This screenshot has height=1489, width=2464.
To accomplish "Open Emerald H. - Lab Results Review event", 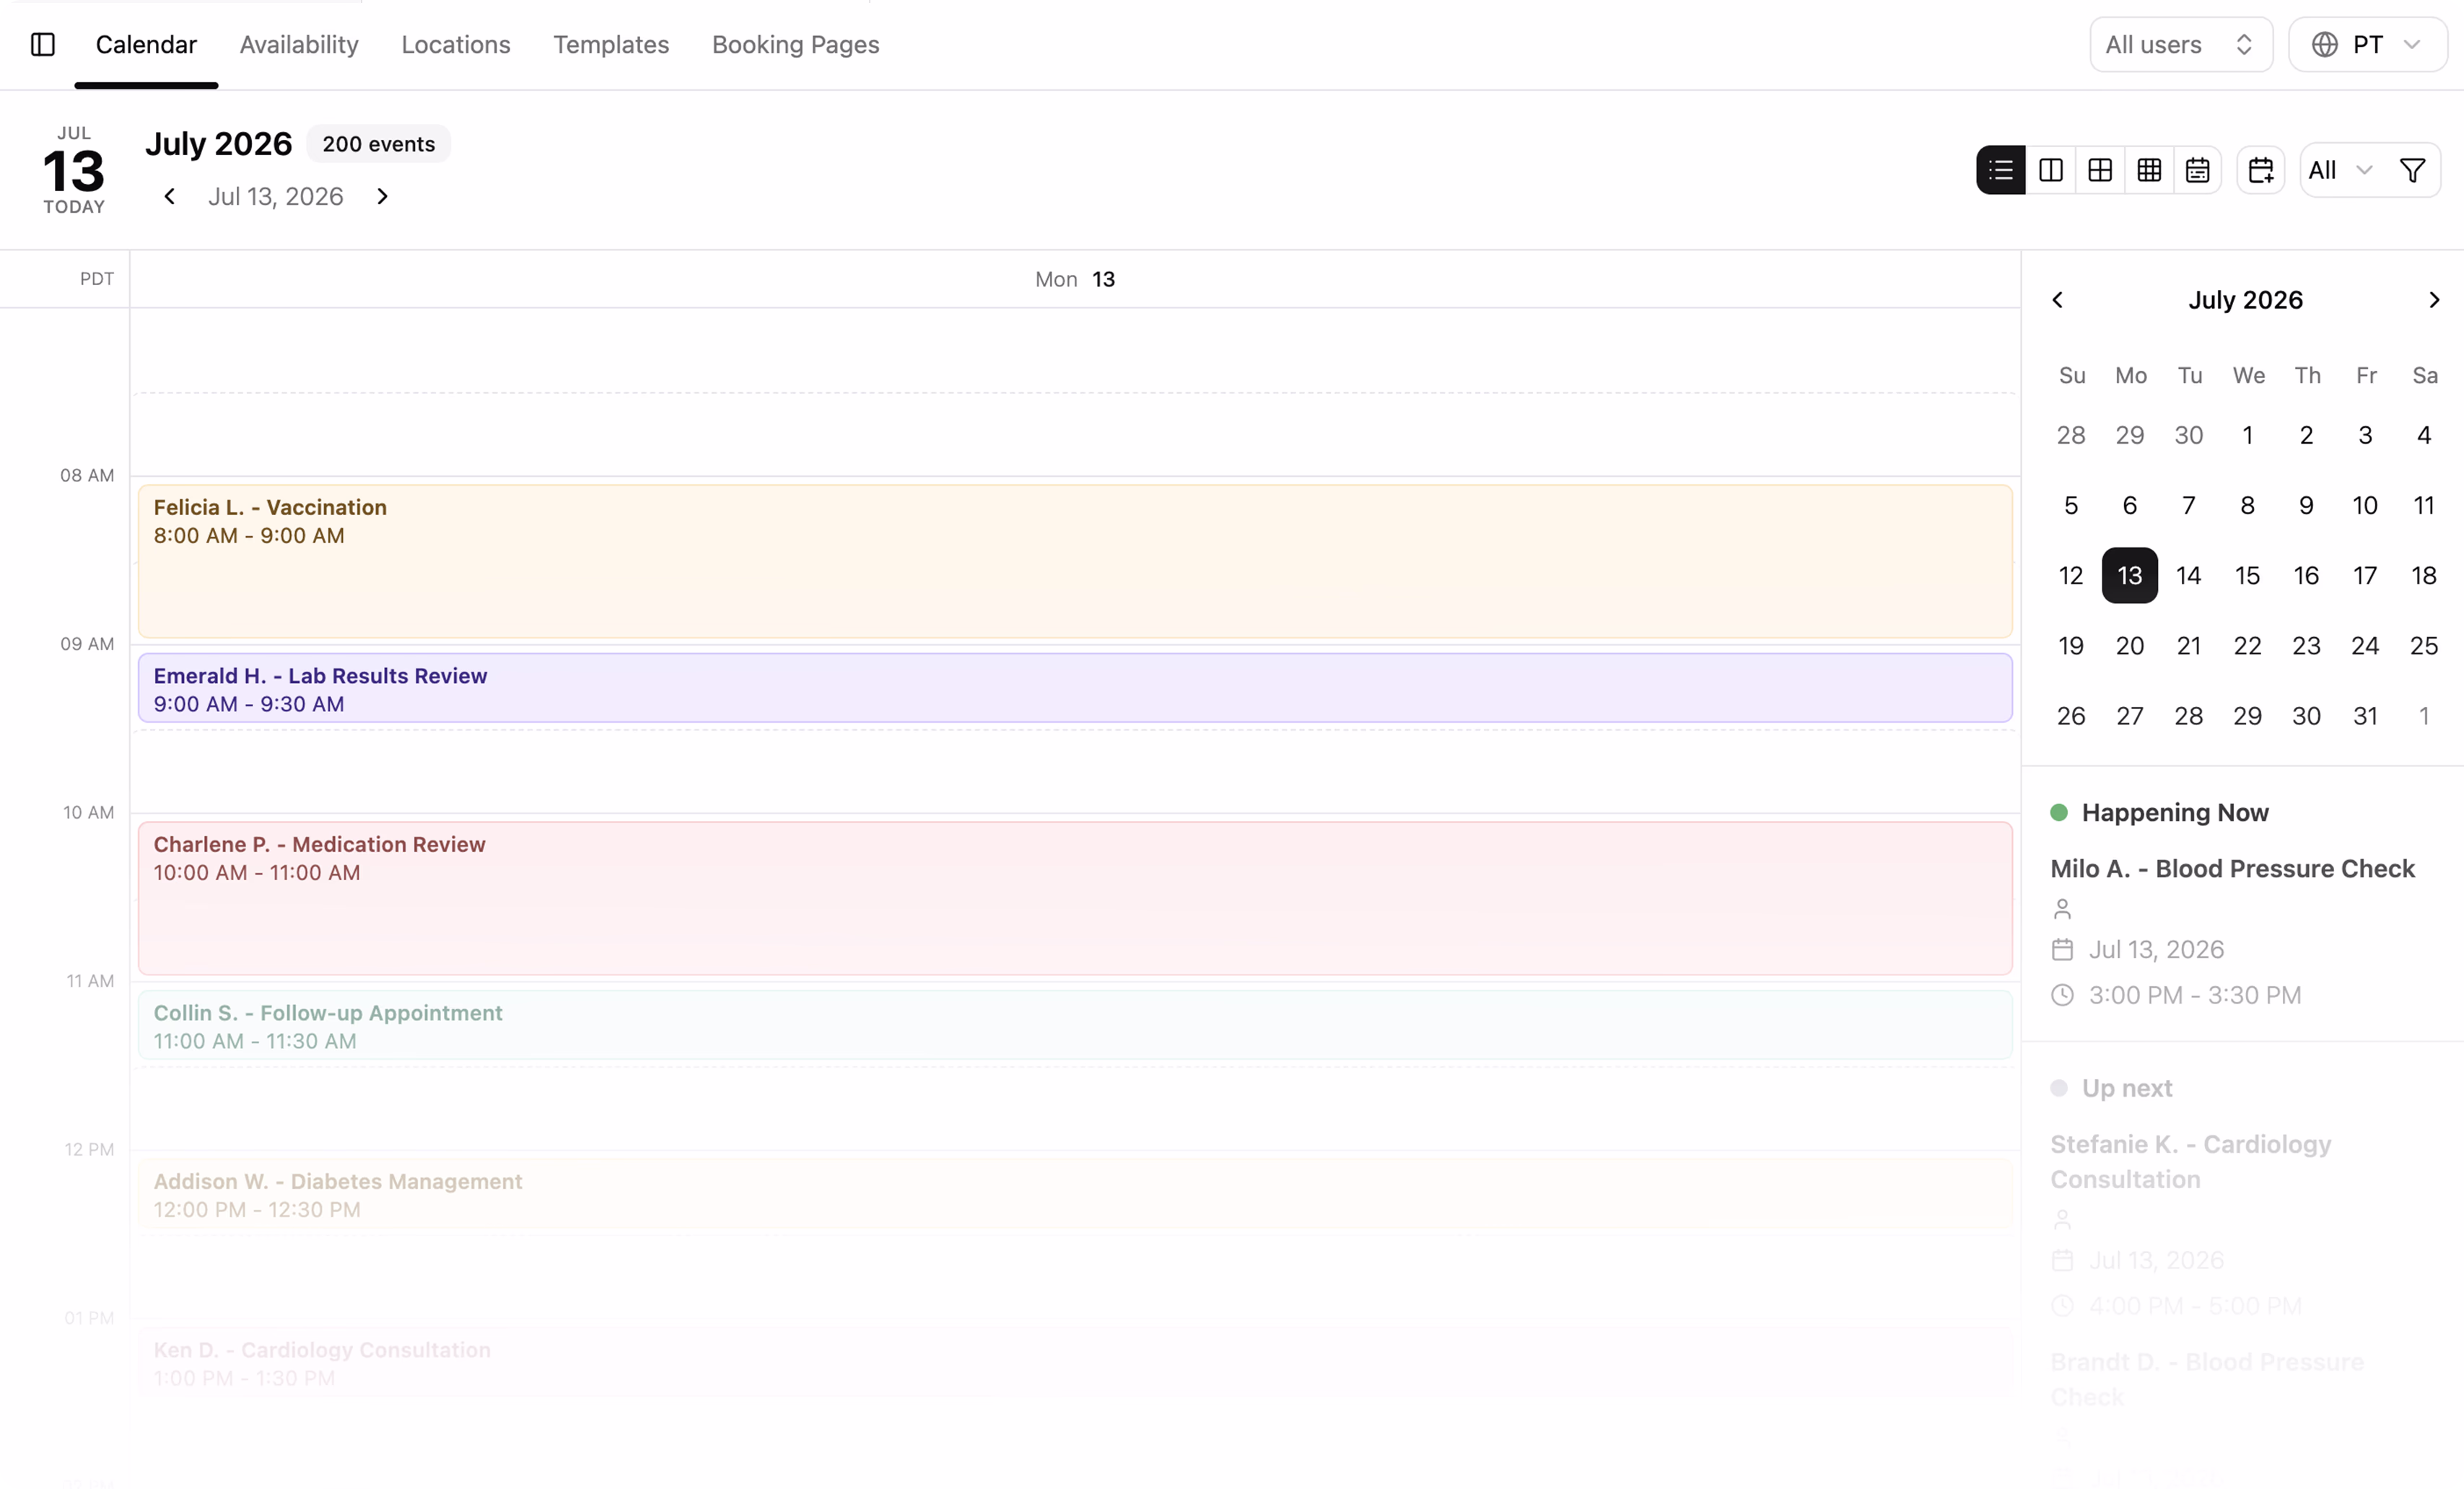I will 1075,688.
